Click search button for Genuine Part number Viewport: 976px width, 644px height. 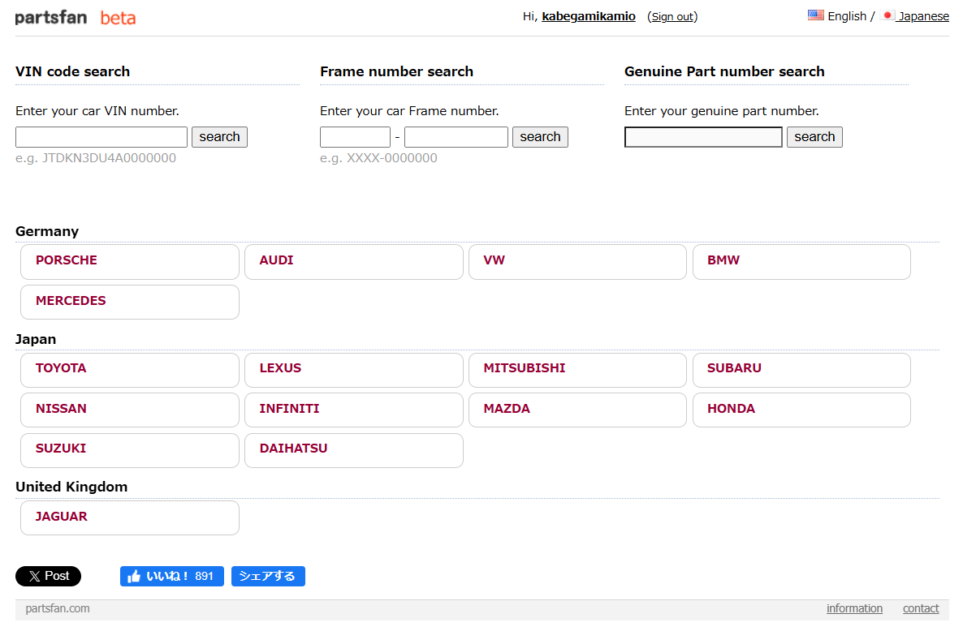click(x=814, y=137)
